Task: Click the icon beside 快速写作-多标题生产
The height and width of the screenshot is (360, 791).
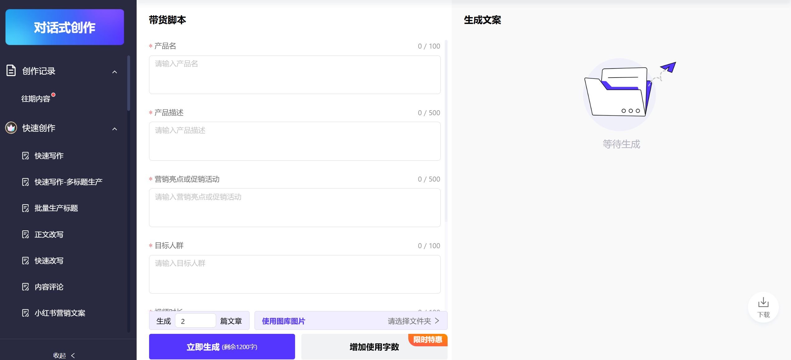Action: 26,182
